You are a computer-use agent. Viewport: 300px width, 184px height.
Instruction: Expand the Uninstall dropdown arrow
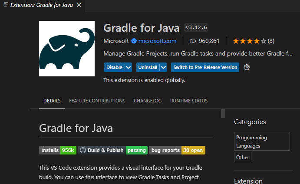tap(163, 67)
